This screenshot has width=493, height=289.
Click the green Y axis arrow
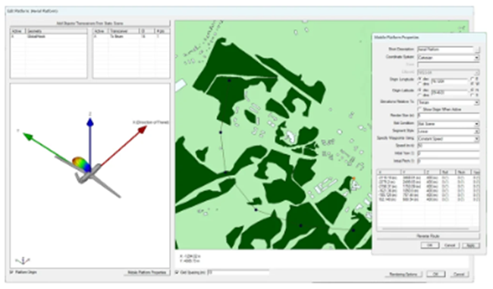click(47, 147)
